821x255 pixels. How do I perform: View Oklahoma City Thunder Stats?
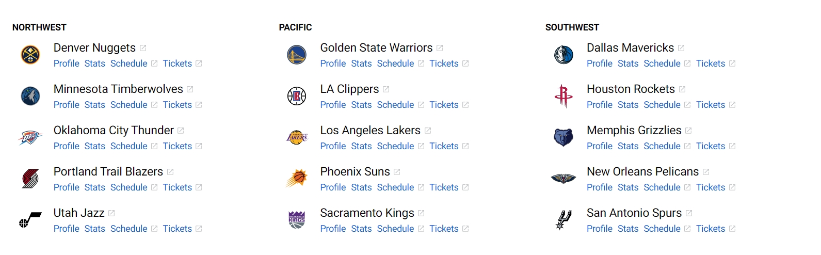tap(95, 146)
